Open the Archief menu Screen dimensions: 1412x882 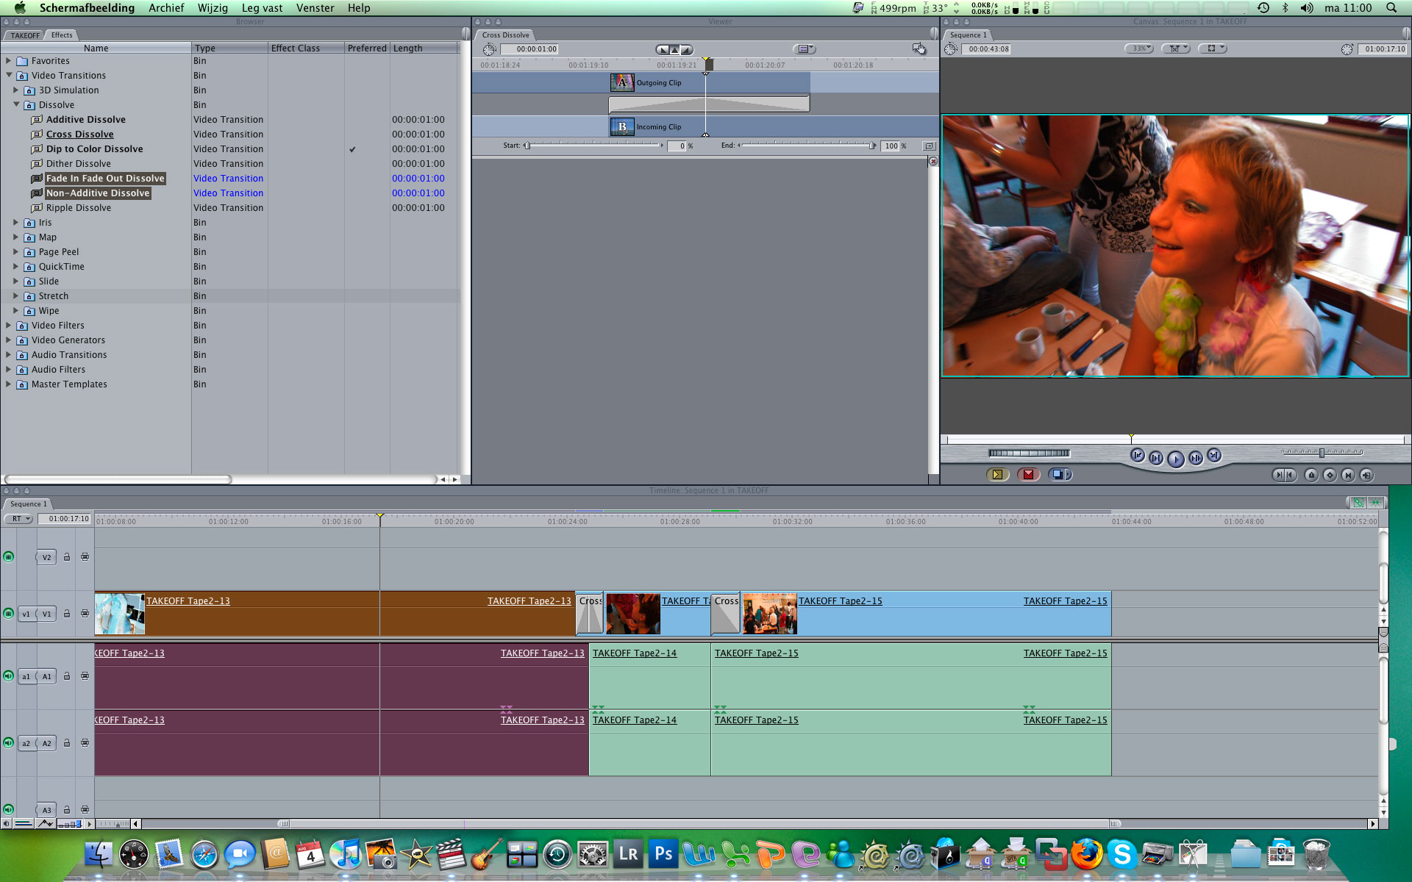coord(166,8)
